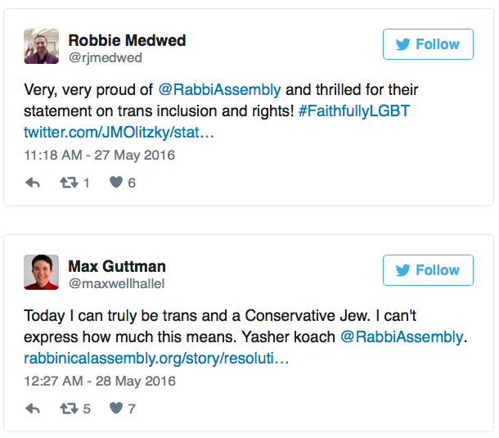
Task: Retweet Robbie Medwed's tweet
Action: coord(70,183)
